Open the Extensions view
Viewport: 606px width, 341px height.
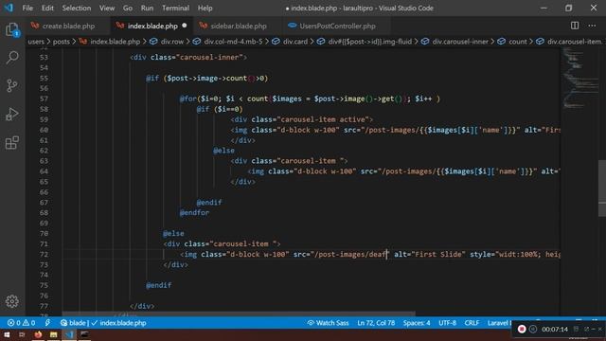[x=12, y=142]
